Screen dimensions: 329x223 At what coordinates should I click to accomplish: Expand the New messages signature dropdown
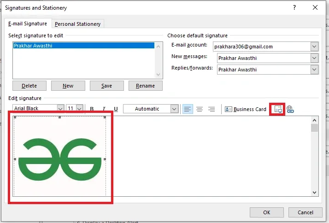[x=314, y=58]
